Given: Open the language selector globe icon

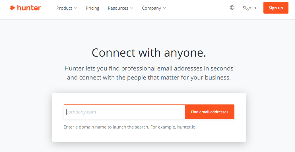Looking at the screenshot, I should pyautogui.click(x=232, y=7).
